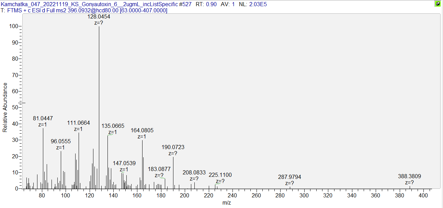
Task: Select the 287.9794 peak annotation
Action: click(289, 177)
